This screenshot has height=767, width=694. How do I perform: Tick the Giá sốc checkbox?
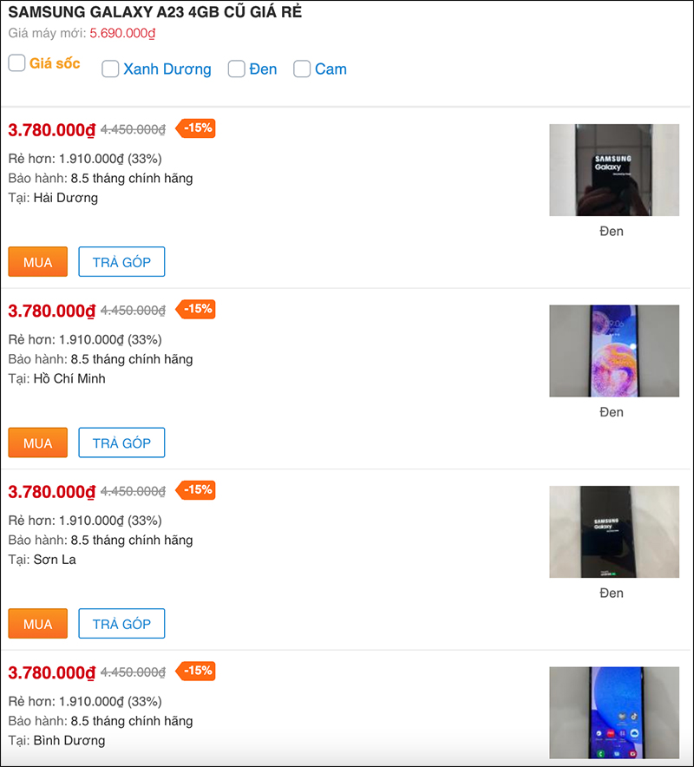point(16,62)
